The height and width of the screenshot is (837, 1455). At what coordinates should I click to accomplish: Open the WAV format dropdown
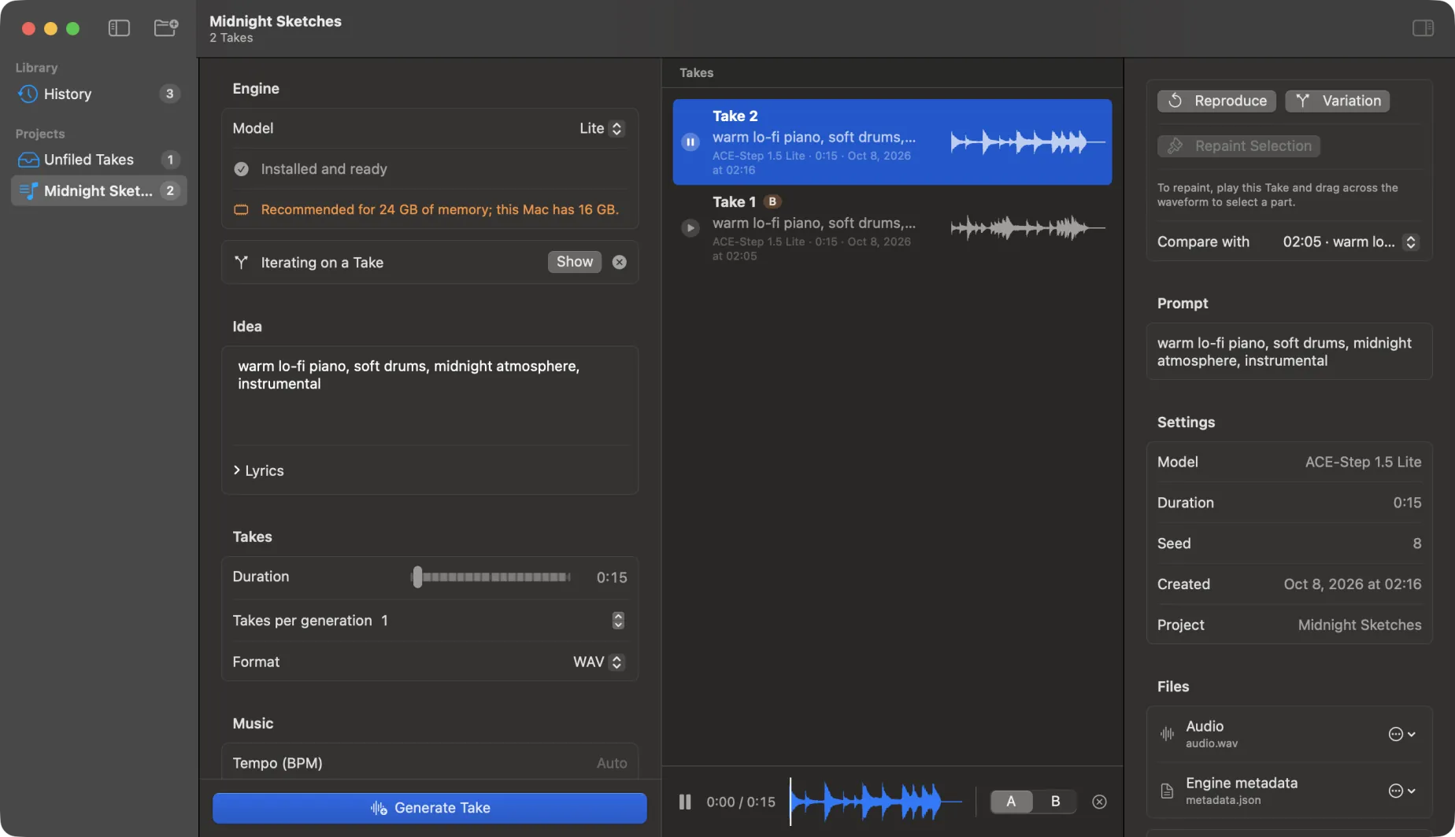[x=598, y=662]
